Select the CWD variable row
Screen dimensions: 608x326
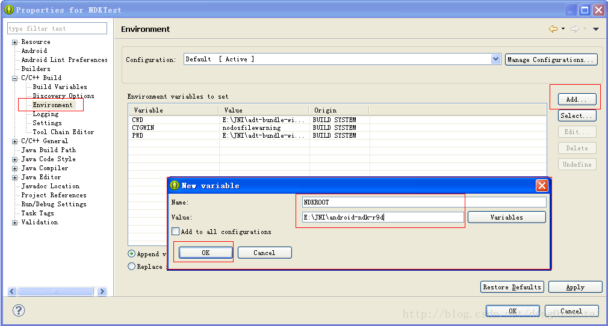coord(337,120)
